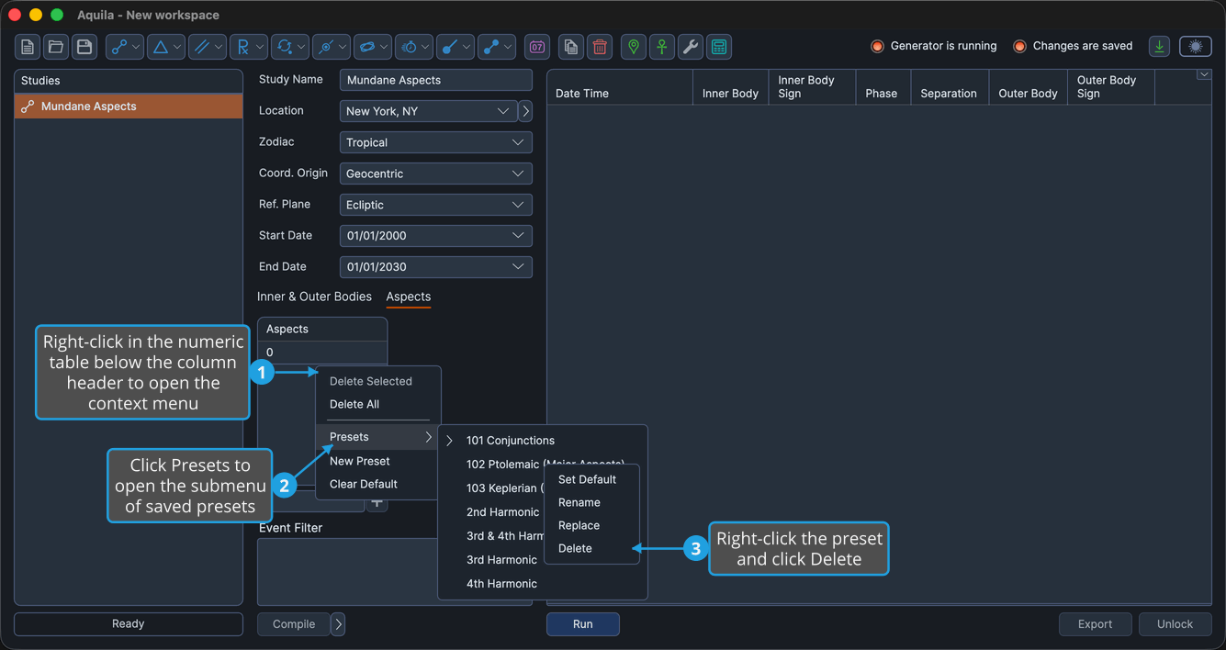Open the teal calculator tool
The image size is (1226, 650).
point(719,47)
